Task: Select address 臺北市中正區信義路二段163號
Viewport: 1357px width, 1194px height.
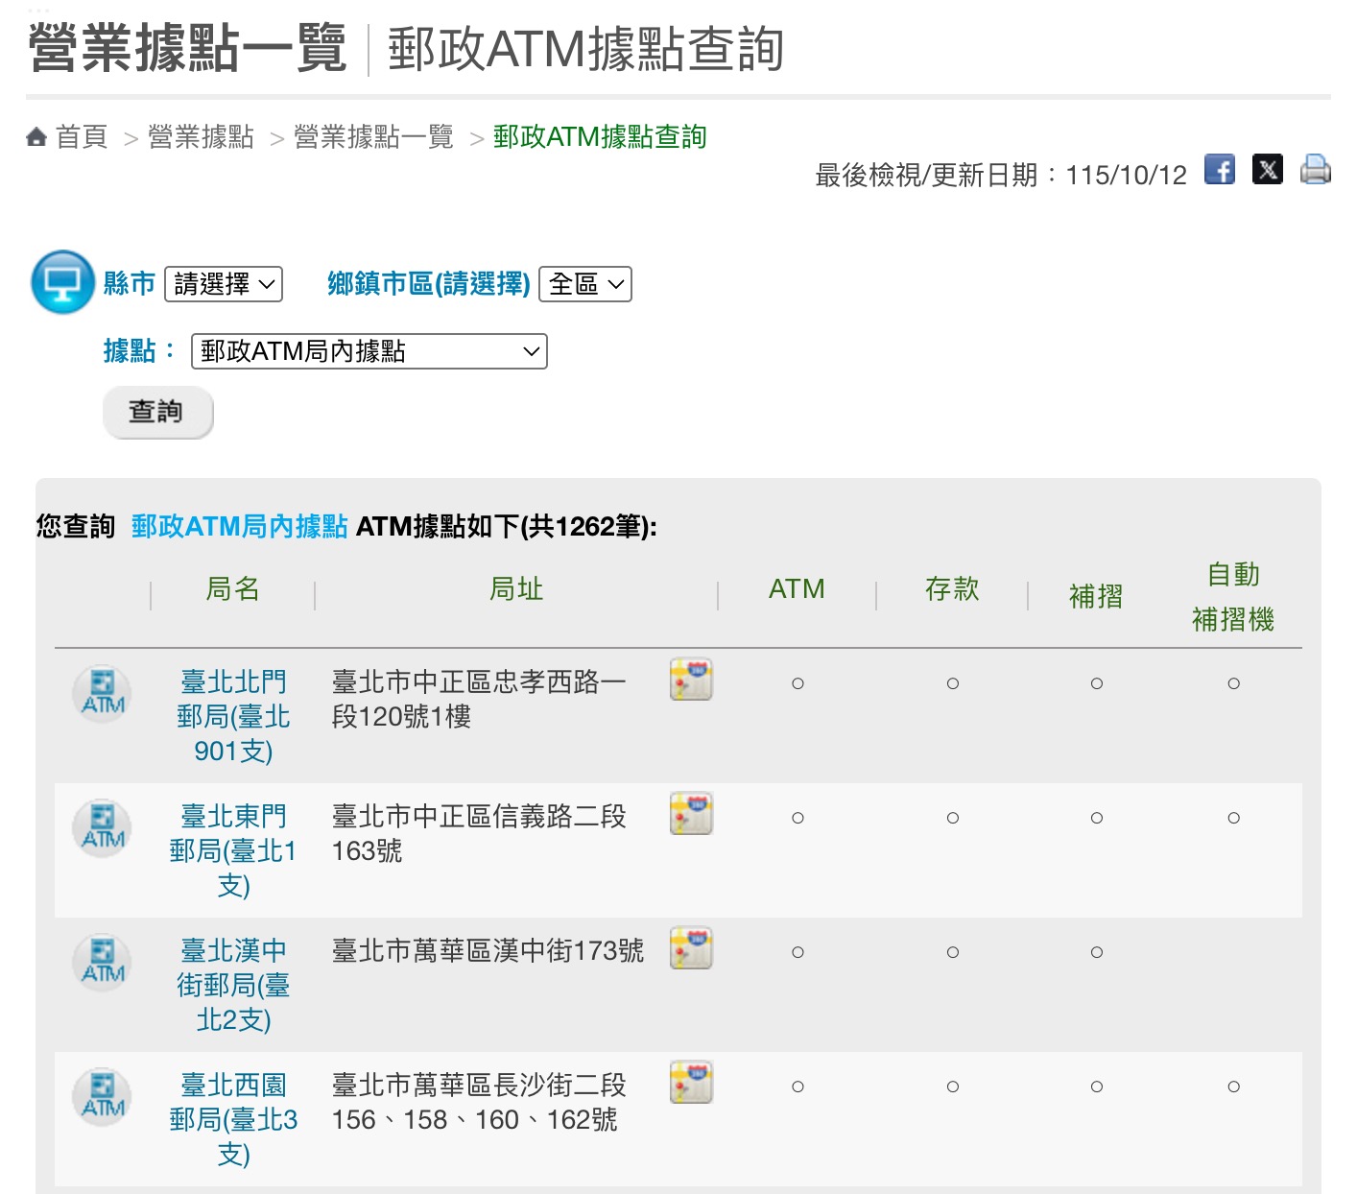Action: [x=479, y=833]
